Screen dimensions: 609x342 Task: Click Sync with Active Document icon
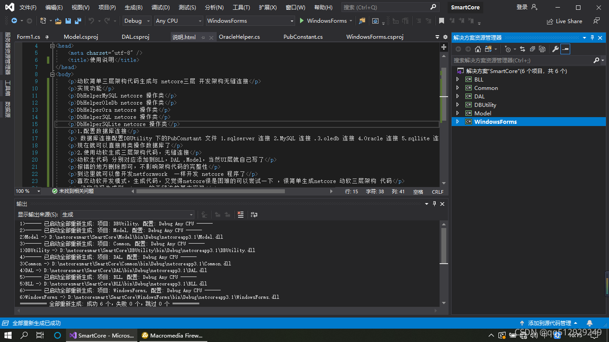[x=523, y=49]
